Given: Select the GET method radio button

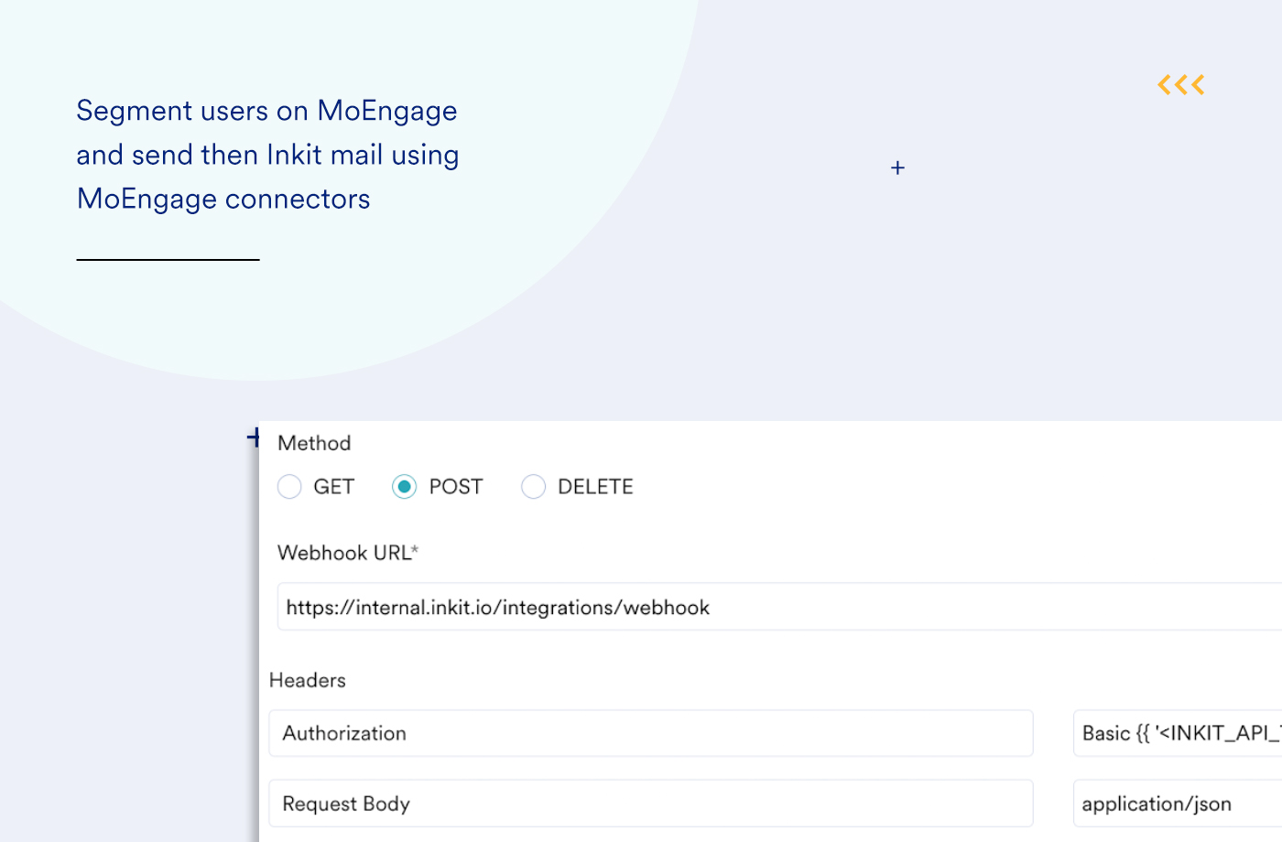Looking at the screenshot, I should tap(289, 487).
